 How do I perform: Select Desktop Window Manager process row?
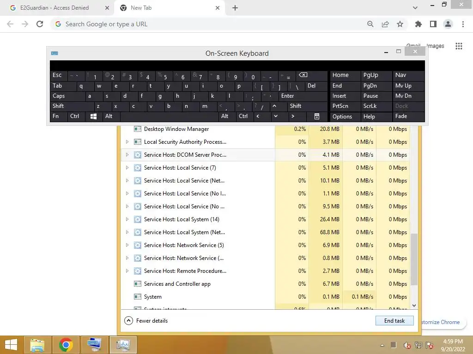coord(265,129)
